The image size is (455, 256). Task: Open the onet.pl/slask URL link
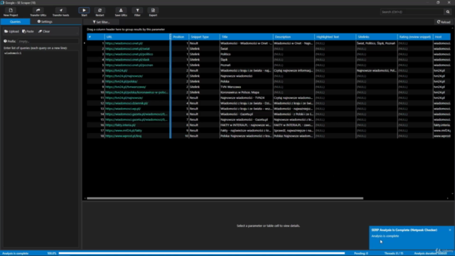(x=127, y=60)
